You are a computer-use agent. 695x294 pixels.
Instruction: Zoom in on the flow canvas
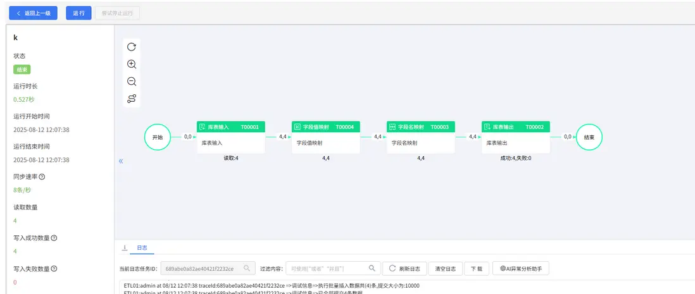click(132, 64)
